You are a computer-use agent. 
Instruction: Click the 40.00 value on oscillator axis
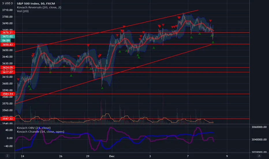pyautogui.click(x=9, y=130)
